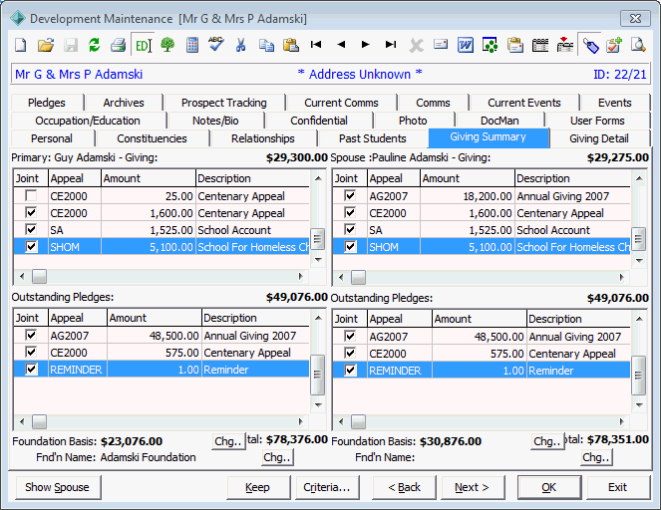Open the Word document W icon
The width and height of the screenshot is (661, 510).
(x=466, y=45)
